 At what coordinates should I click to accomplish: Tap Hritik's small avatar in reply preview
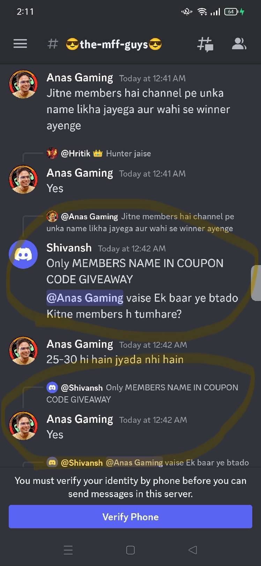point(52,153)
